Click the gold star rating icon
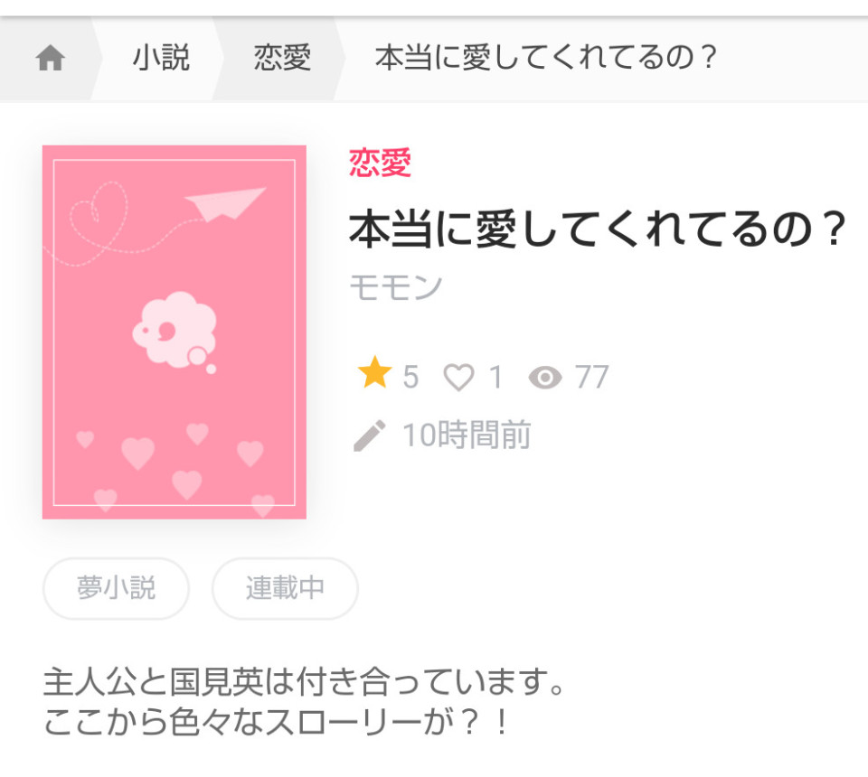Viewport: 868px width, 777px height. pyautogui.click(x=374, y=372)
